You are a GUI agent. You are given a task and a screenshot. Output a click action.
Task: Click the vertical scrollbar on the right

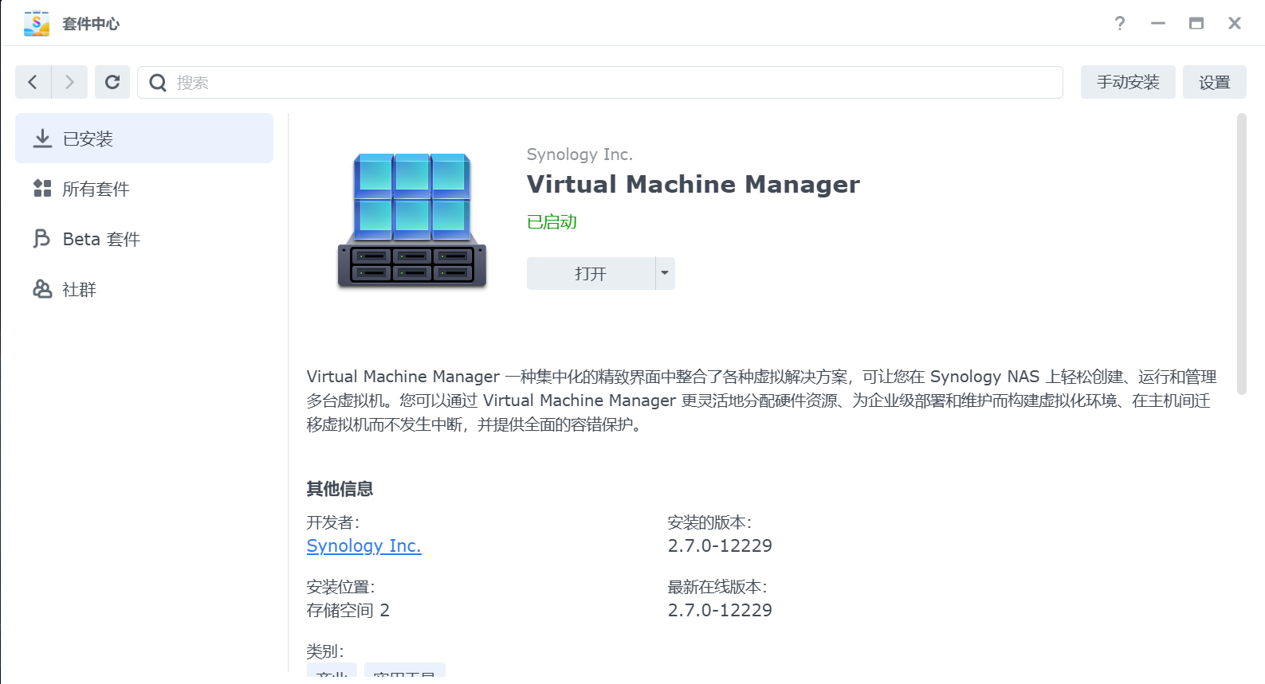tap(1241, 255)
